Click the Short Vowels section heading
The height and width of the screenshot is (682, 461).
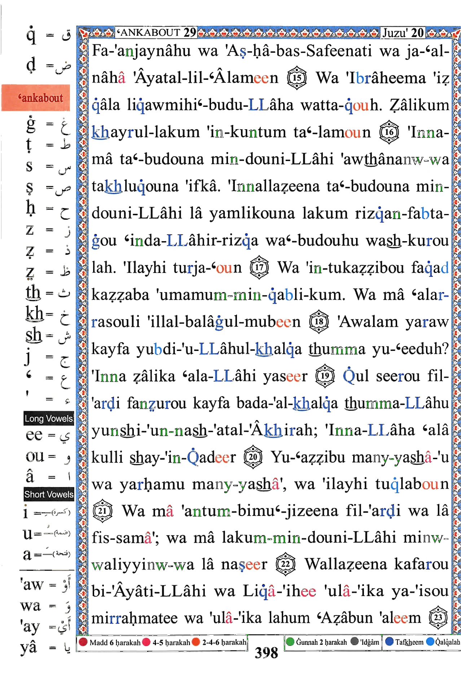click(x=49, y=494)
